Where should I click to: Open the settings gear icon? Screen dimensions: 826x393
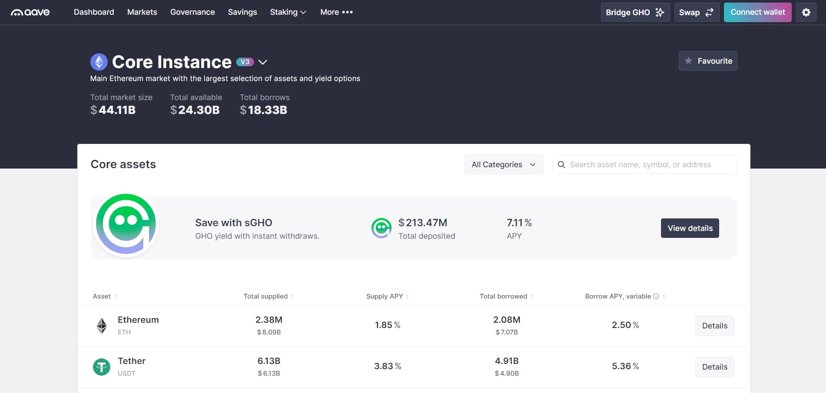(806, 12)
